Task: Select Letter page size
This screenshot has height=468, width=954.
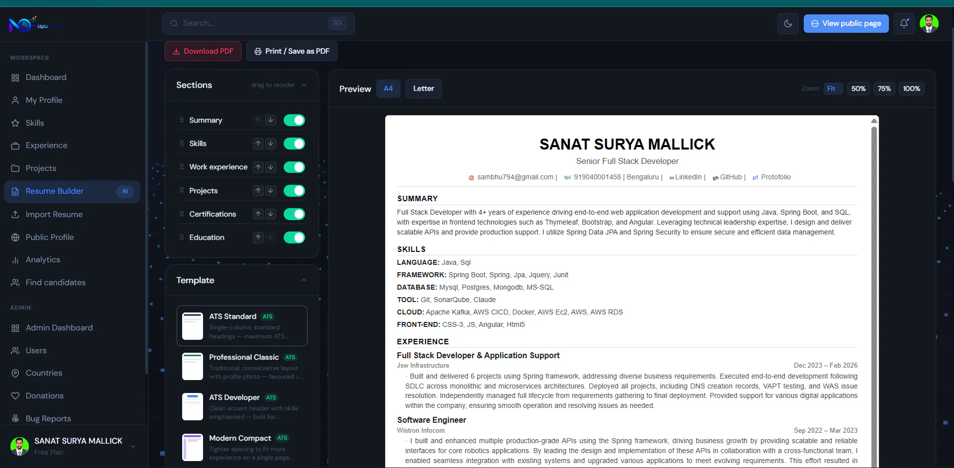Action: [x=424, y=88]
